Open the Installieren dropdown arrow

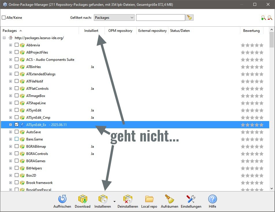pos(114,202)
